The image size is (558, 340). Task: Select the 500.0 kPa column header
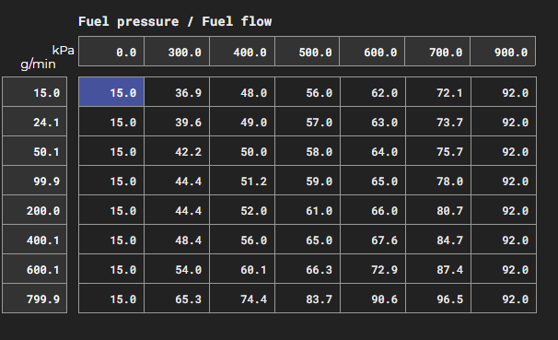pos(308,52)
